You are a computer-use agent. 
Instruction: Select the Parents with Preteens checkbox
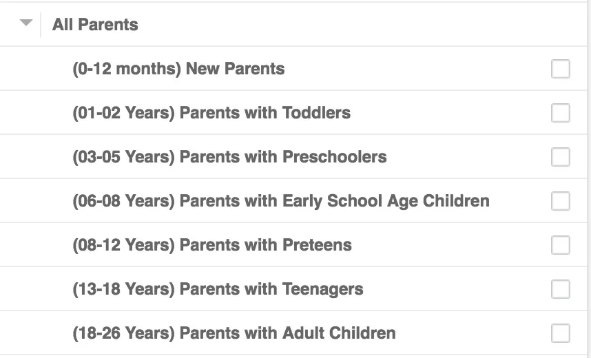(x=561, y=245)
